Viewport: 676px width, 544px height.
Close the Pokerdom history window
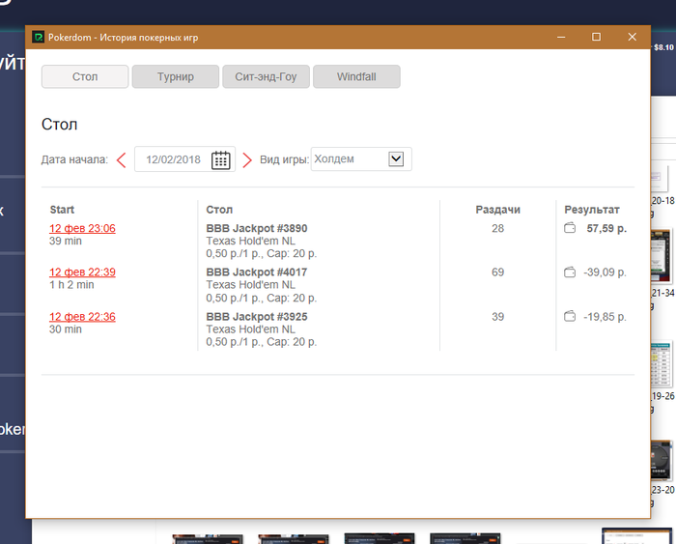pyautogui.click(x=632, y=37)
